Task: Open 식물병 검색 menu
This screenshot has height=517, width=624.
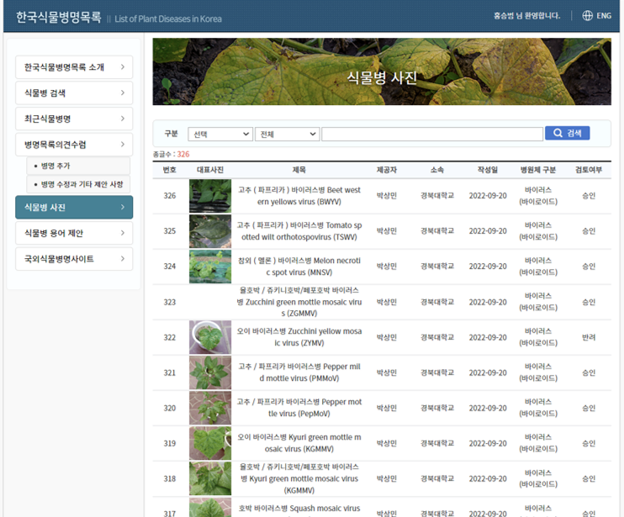Action: pyautogui.click(x=74, y=93)
